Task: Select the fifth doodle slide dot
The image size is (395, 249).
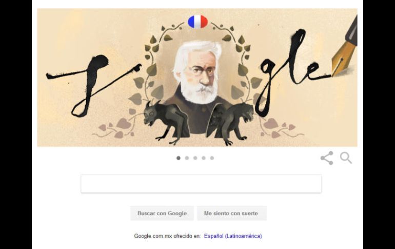Action: point(212,158)
